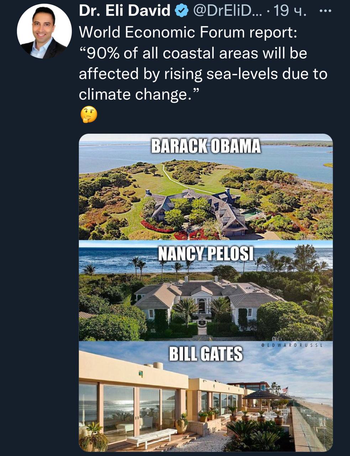Open the tweet's more options menu
Viewport: 350px width, 456px height.
(x=325, y=11)
